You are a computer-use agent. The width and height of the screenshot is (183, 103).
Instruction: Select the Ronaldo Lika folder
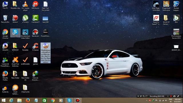[x=15, y=5]
